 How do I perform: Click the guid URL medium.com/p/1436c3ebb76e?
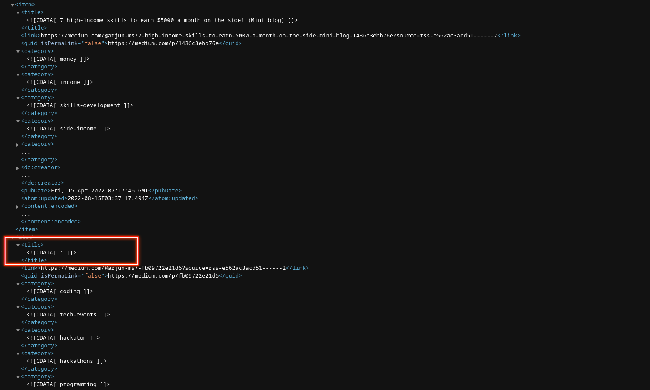(x=166, y=43)
